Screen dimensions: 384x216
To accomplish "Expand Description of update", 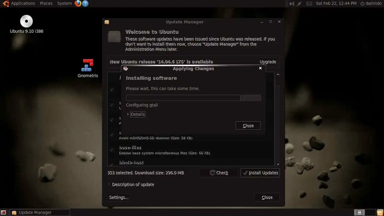I will 131,184.
